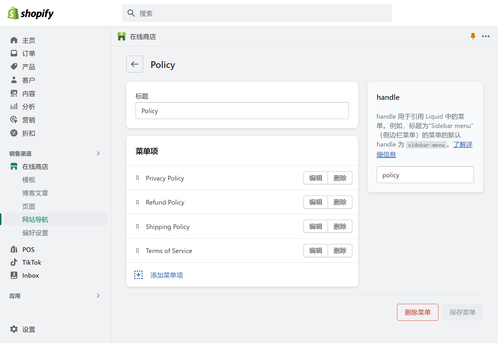The height and width of the screenshot is (343, 498).
Task: Click the 在线商店 store icon in sidebar
Action: (x=14, y=167)
